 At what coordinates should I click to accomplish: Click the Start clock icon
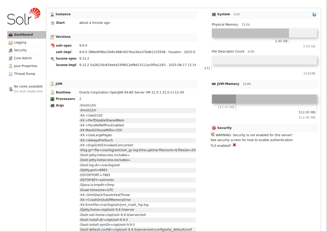pos(53,23)
